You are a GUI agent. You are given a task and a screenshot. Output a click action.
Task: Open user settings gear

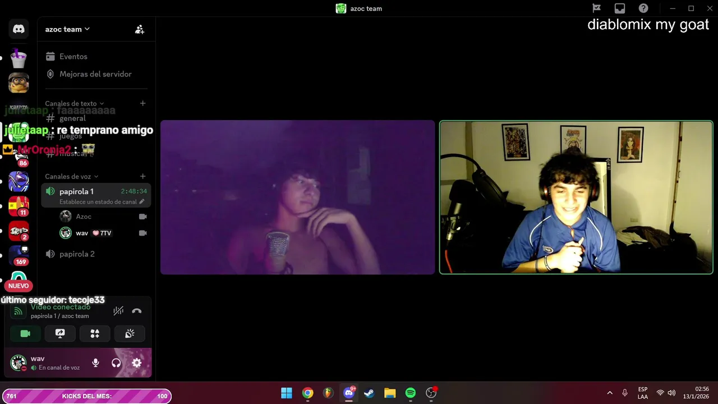tap(137, 363)
